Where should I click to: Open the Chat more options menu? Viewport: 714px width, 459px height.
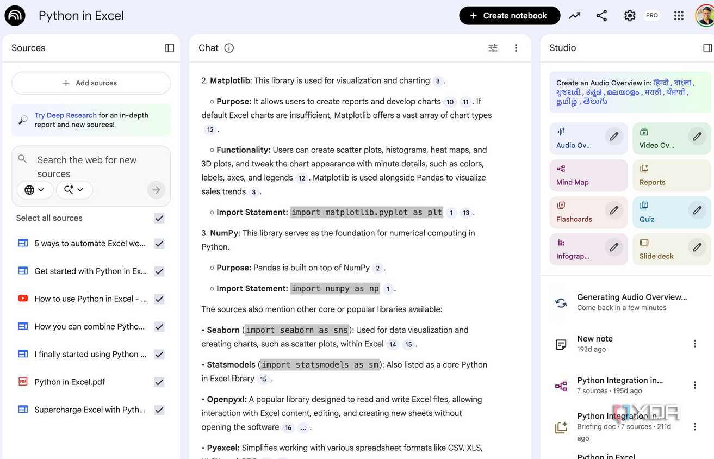tap(516, 48)
